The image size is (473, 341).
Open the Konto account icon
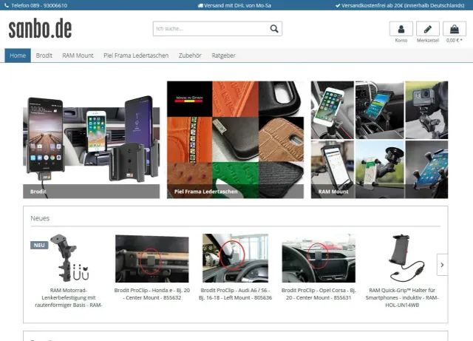401,29
